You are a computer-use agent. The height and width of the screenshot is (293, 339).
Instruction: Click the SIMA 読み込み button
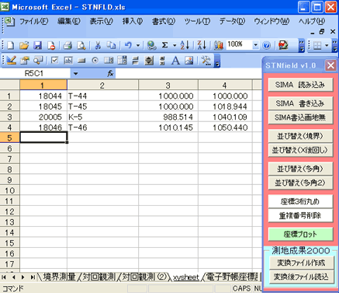tap(300, 85)
